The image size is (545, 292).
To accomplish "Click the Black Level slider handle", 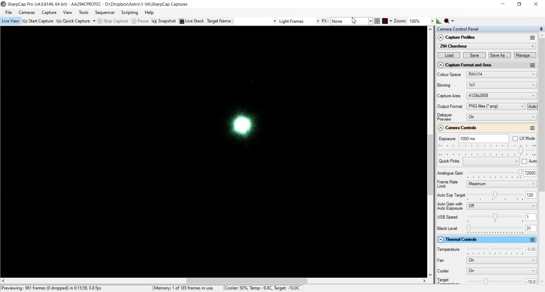I will (469, 228).
